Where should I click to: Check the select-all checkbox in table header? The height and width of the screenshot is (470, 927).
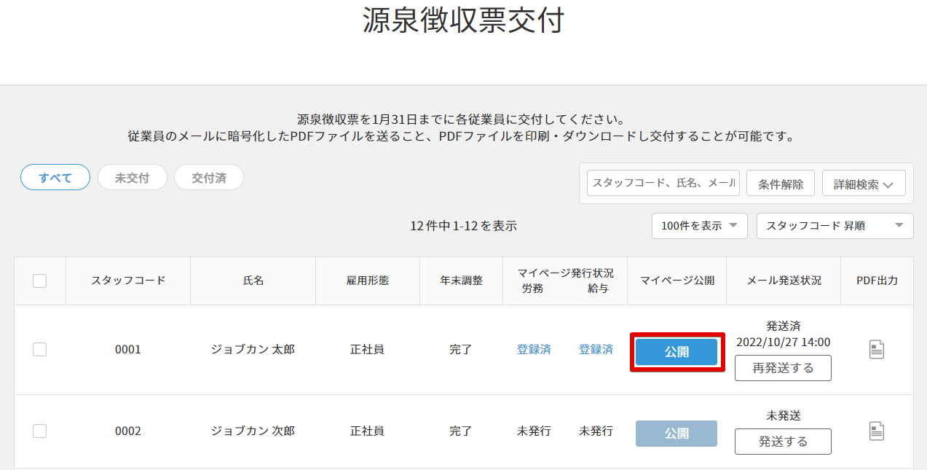(40, 281)
